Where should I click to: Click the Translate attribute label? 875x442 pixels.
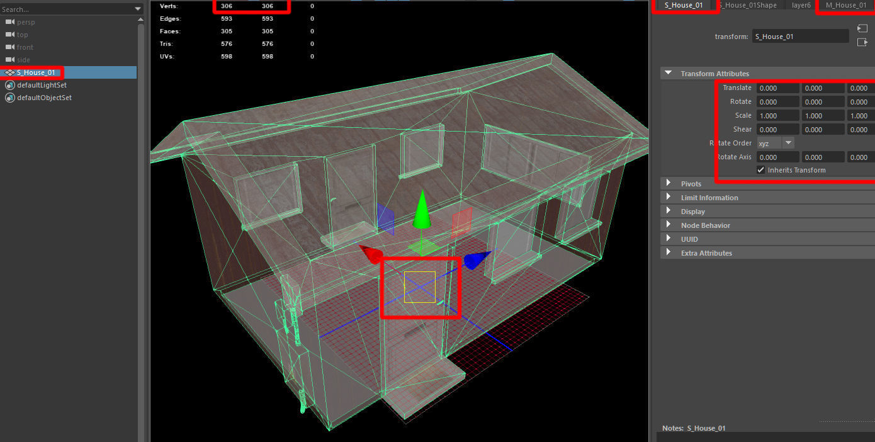point(737,88)
